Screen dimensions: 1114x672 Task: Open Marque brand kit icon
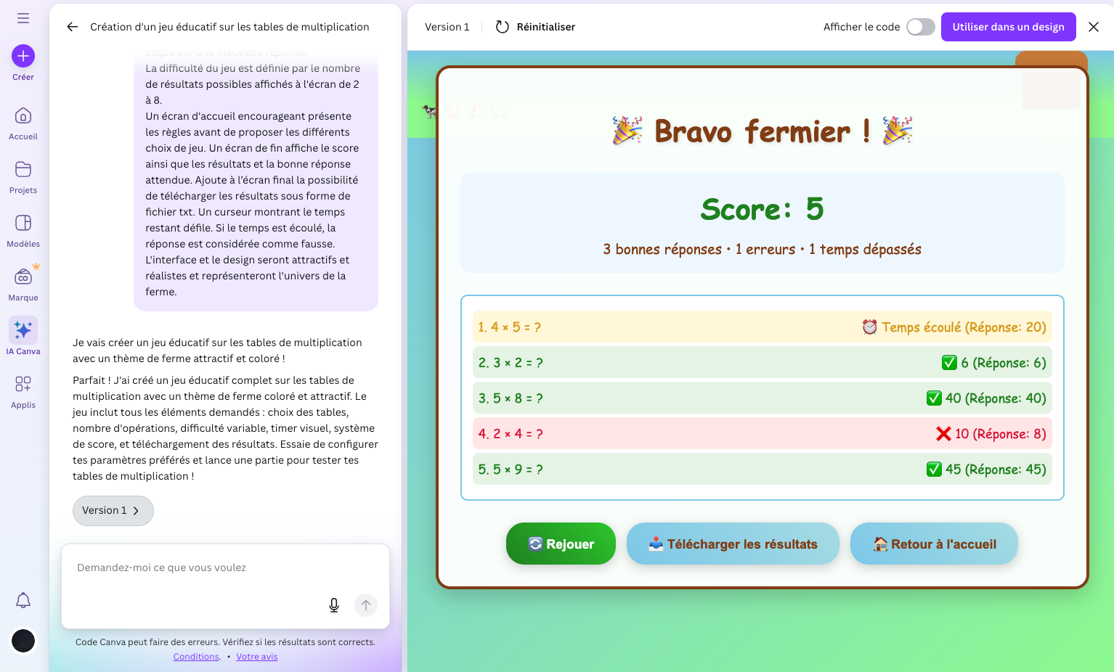(x=23, y=277)
